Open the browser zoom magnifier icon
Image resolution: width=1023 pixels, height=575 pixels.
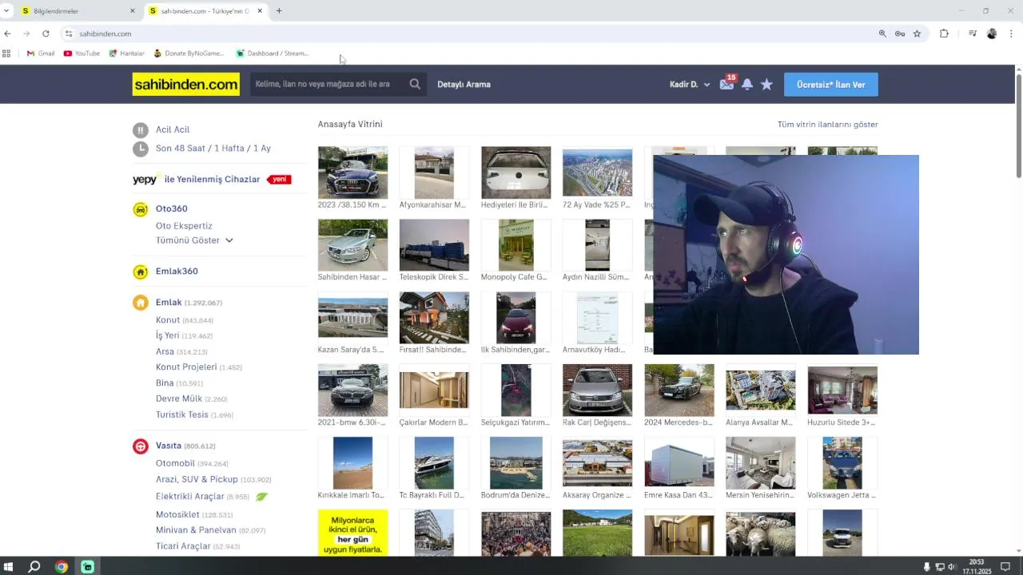pyautogui.click(x=882, y=34)
